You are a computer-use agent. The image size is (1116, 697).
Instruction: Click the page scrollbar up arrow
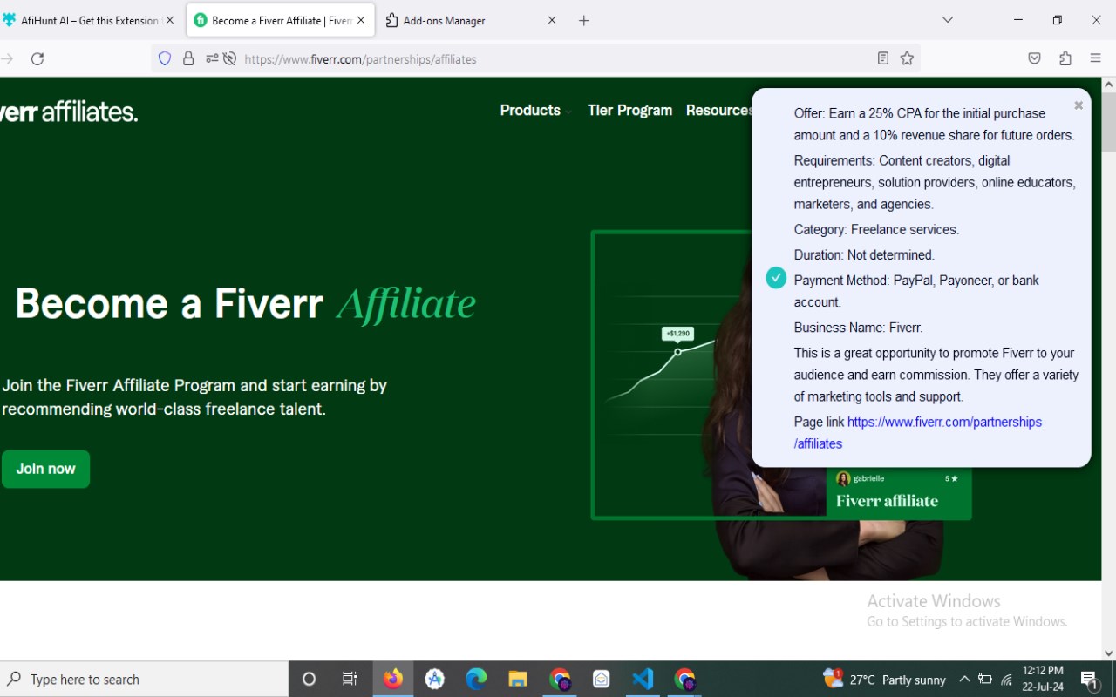click(x=1108, y=85)
